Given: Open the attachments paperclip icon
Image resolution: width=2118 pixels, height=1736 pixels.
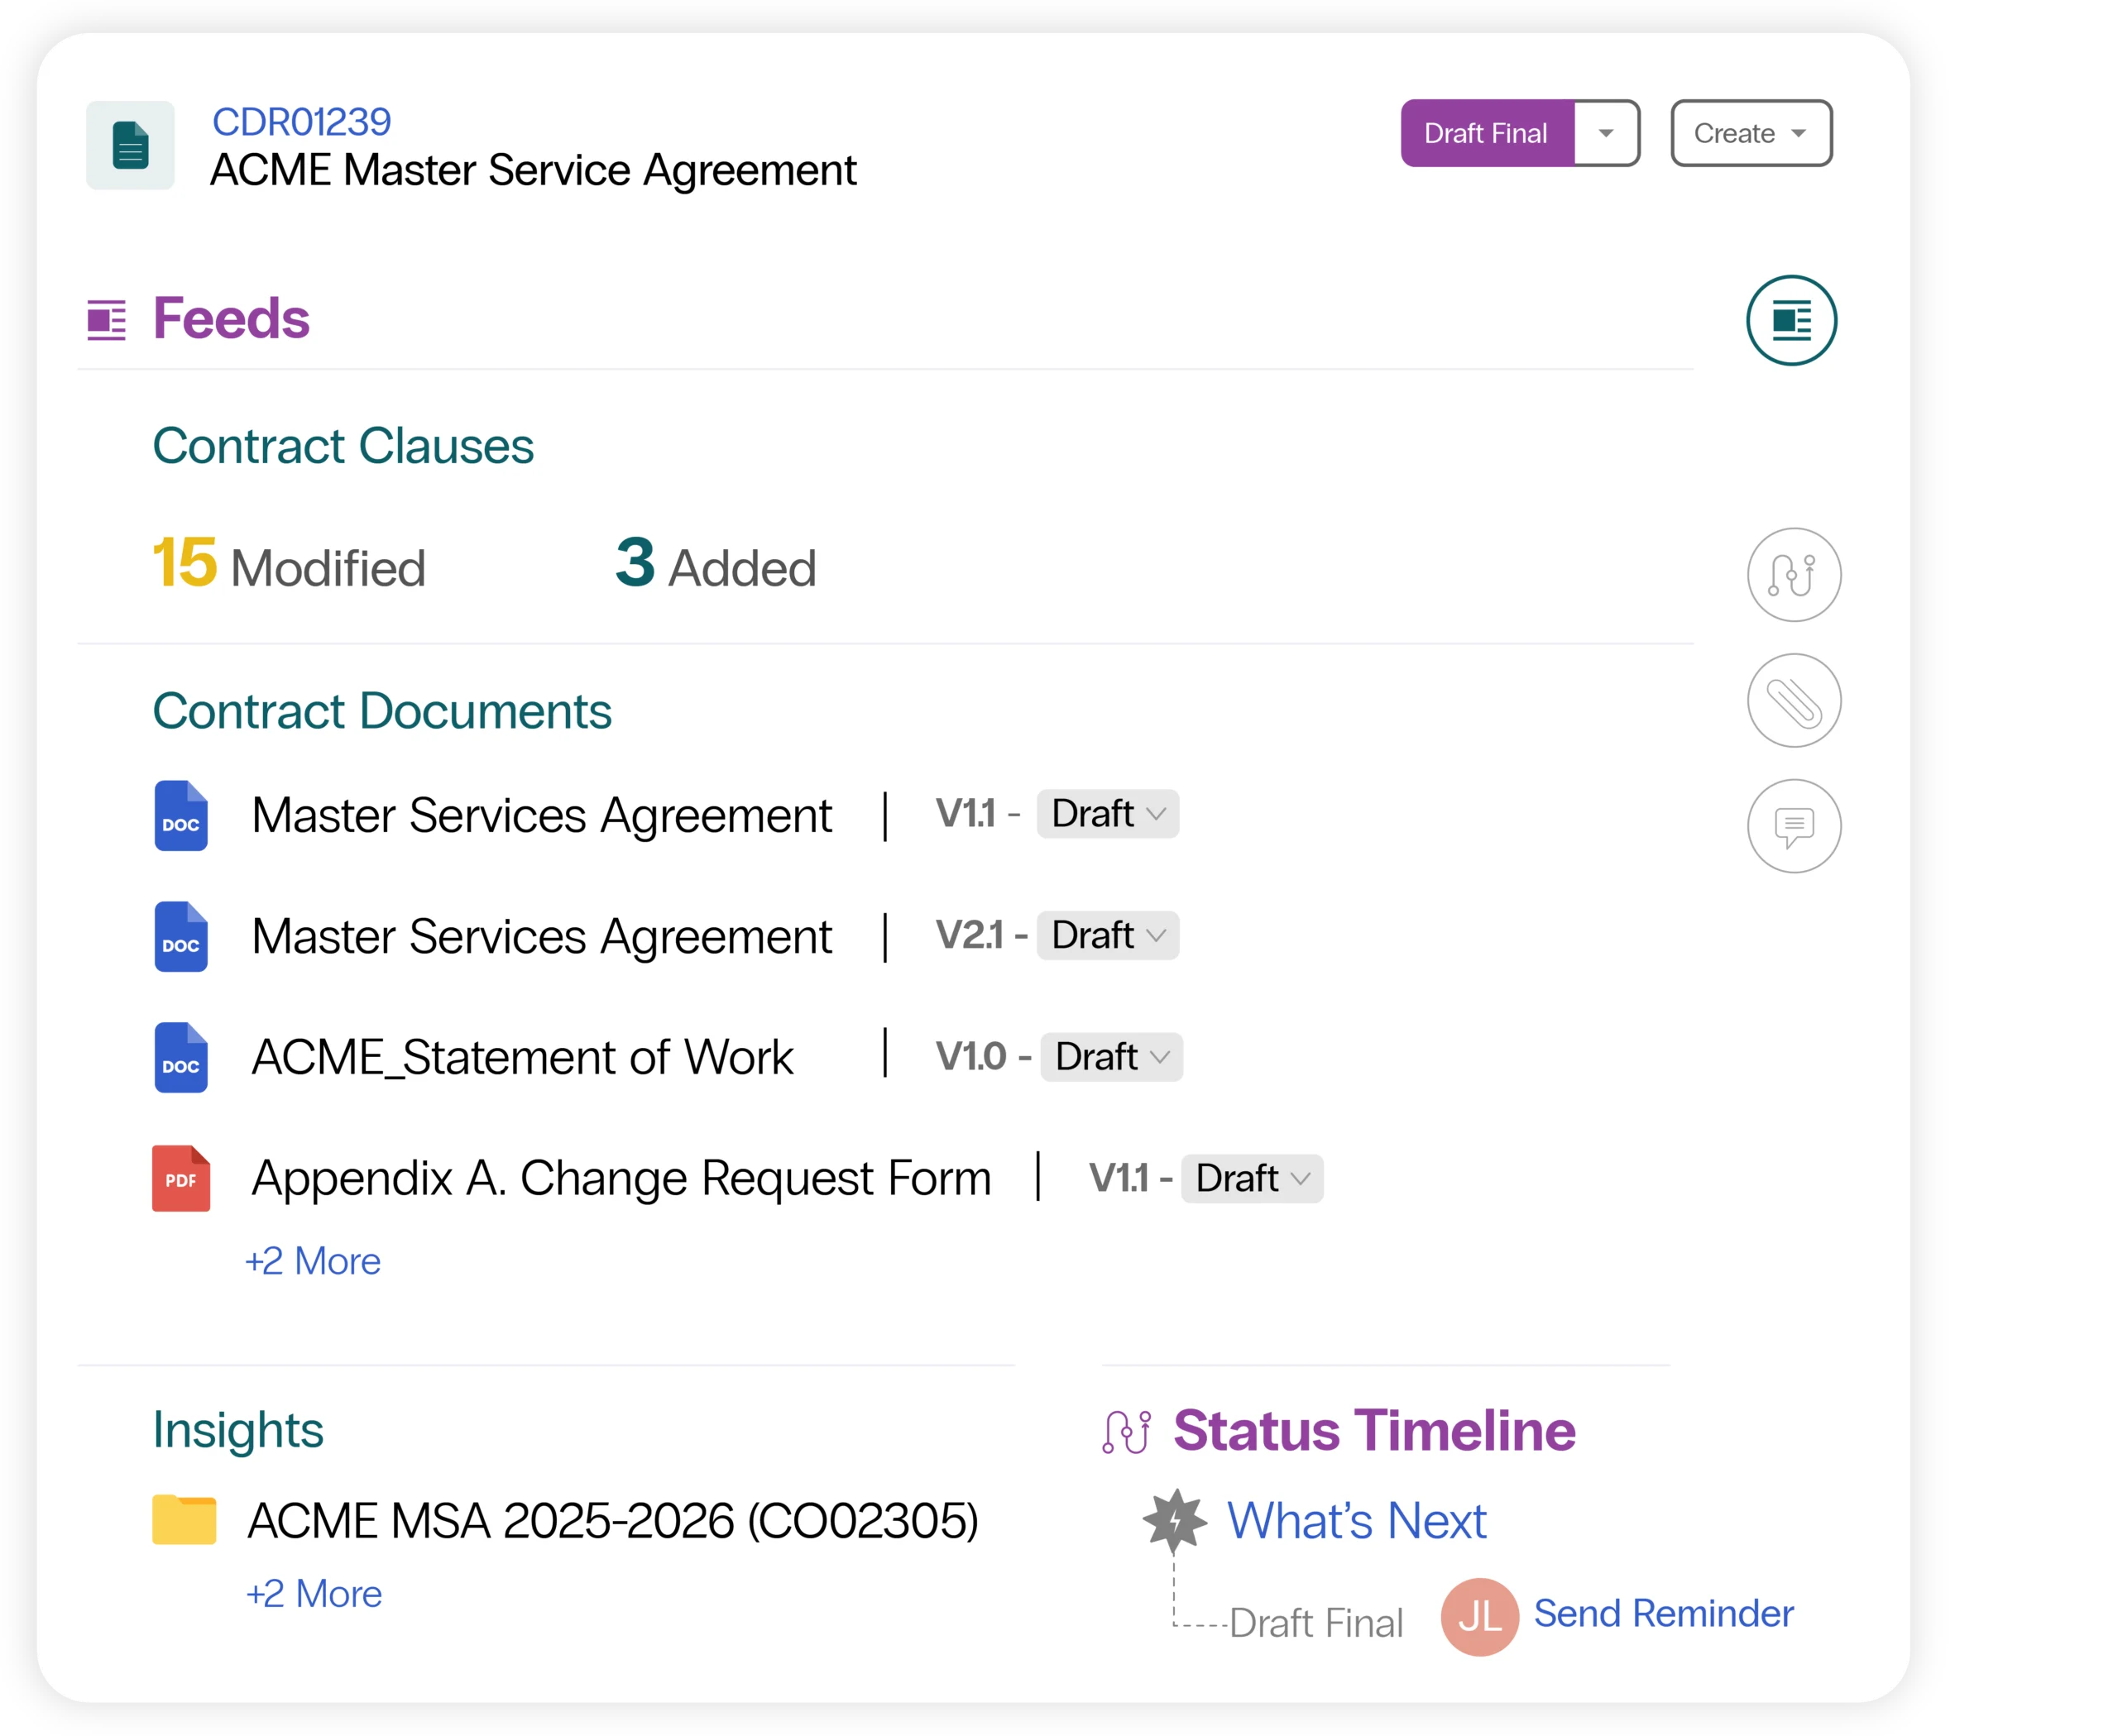Looking at the screenshot, I should pyautogui.click(x=1793, y=701).
